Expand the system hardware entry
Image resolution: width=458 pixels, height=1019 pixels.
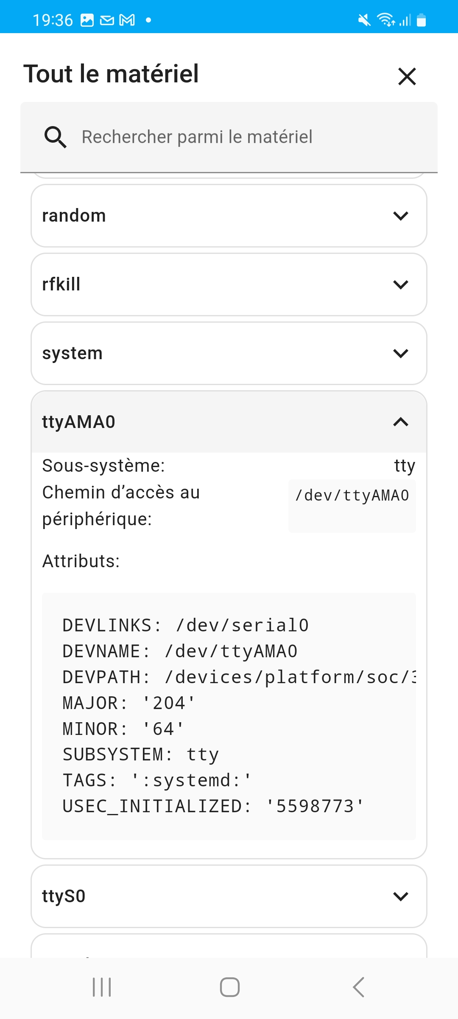click(x=229, y=353)
